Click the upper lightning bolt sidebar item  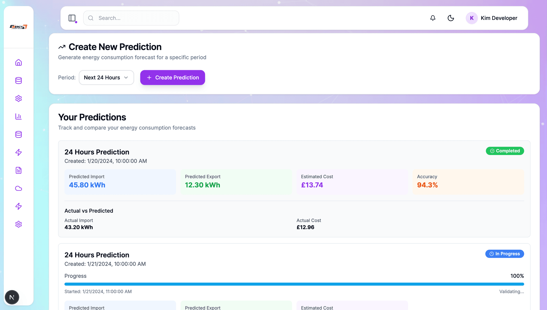click(19, 152)
